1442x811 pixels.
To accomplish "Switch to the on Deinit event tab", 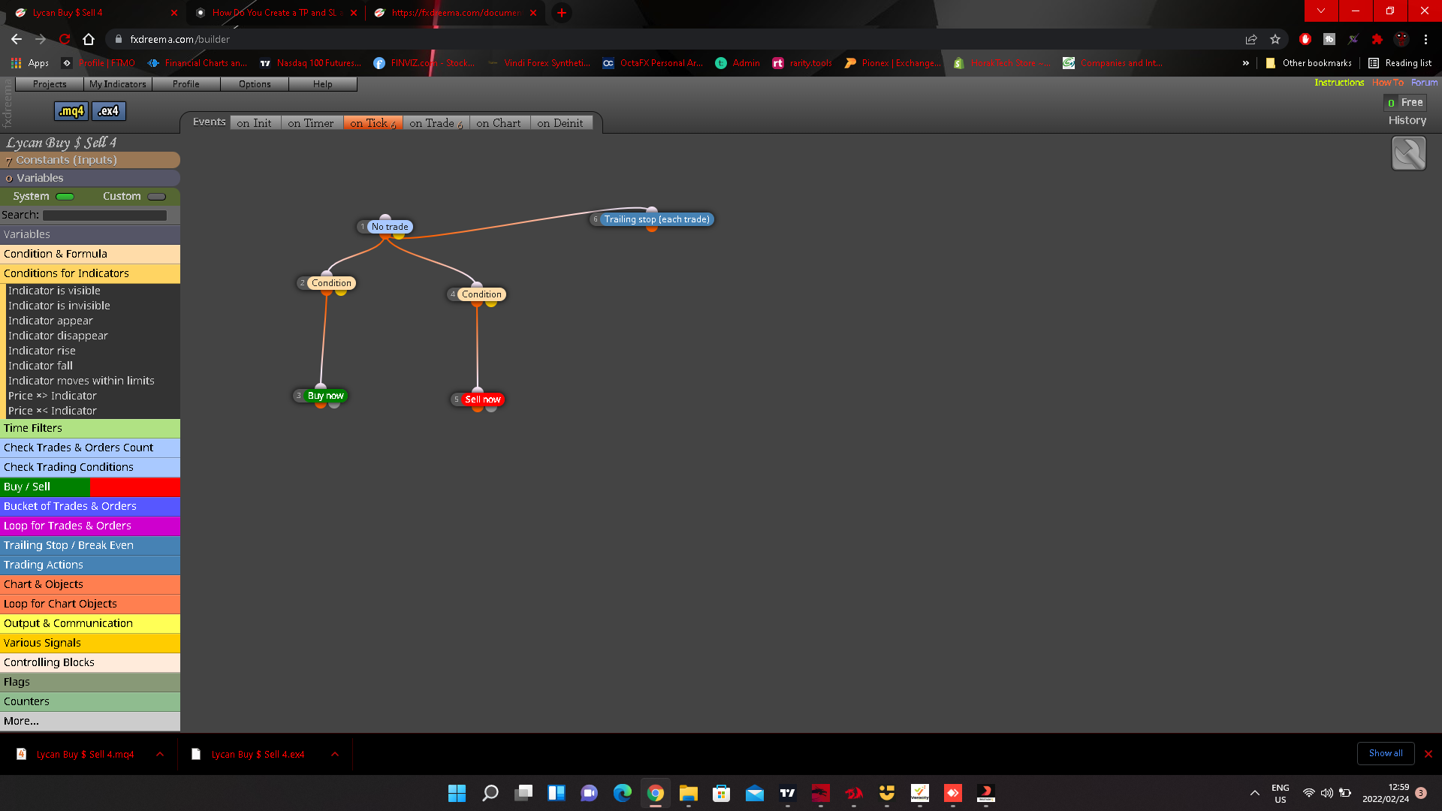I will click(560, 123).
